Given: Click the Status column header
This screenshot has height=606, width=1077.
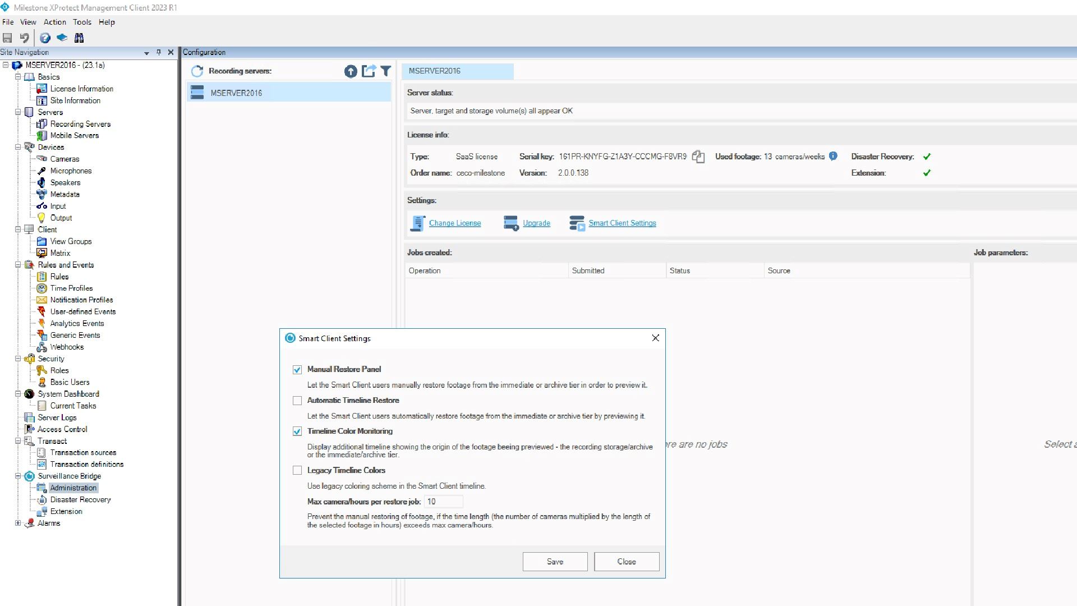Looking at the screenshot, I should click(715, 270).
